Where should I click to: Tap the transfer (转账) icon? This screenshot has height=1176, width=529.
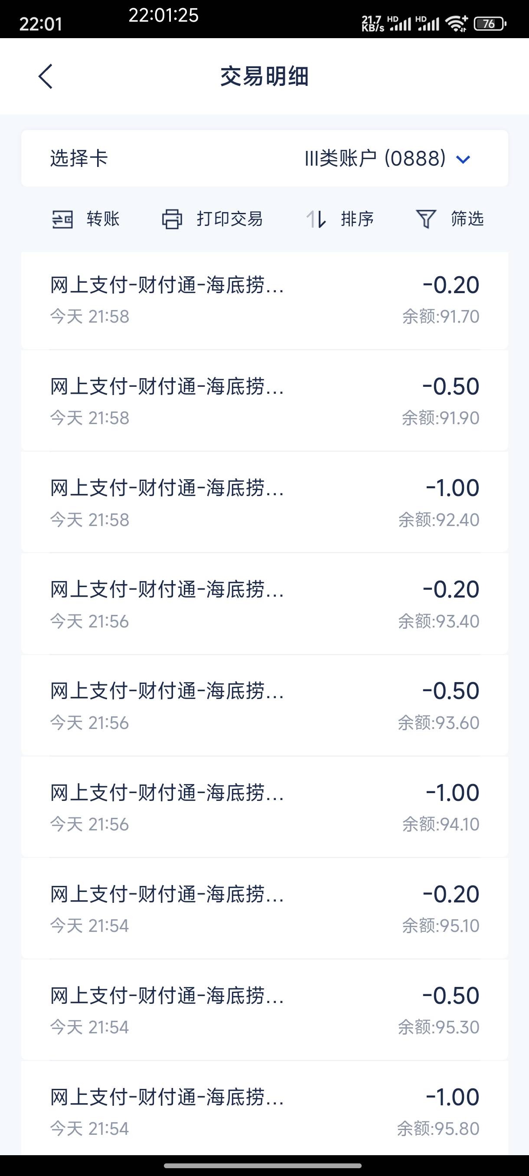pyautogui.click(x=62, y=219)
